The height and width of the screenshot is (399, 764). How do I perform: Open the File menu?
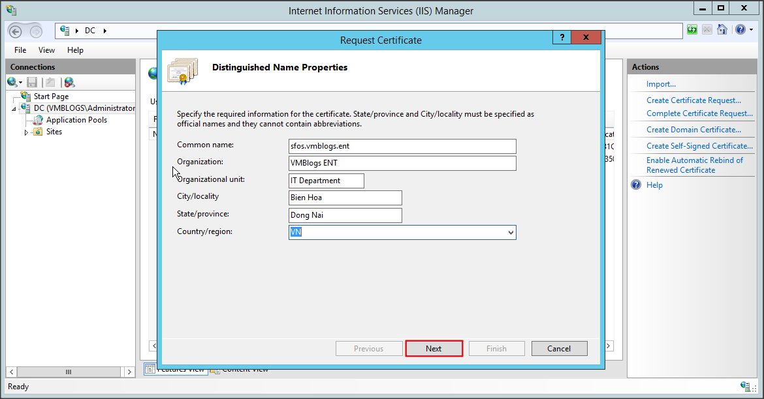tap(20, 50)
